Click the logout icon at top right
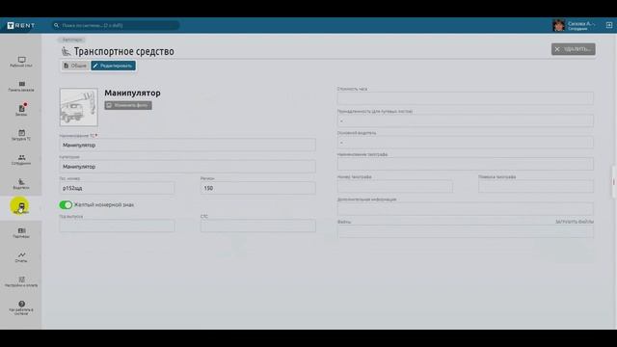The height and width of the screenshot is (347, 617). (x=608, y=25)
